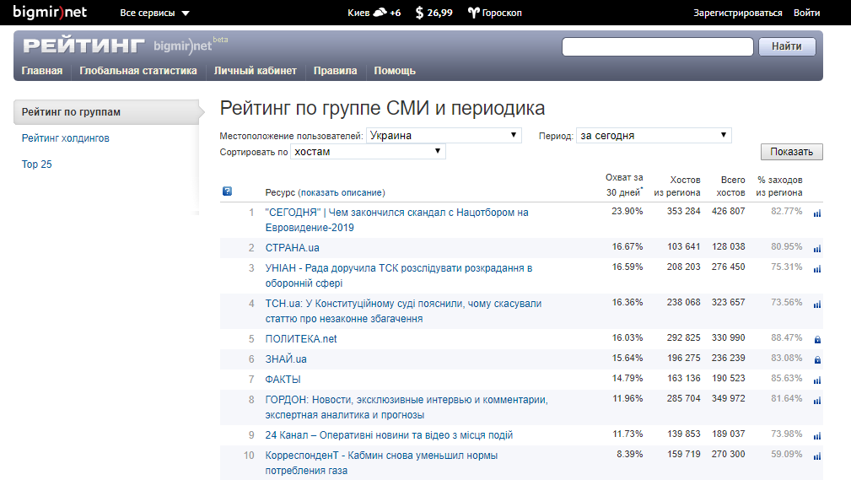The width and height of the screenshot is (851, 480).
Task: Open the sort-by dropdown showing хостам
Action: point(368,152)
